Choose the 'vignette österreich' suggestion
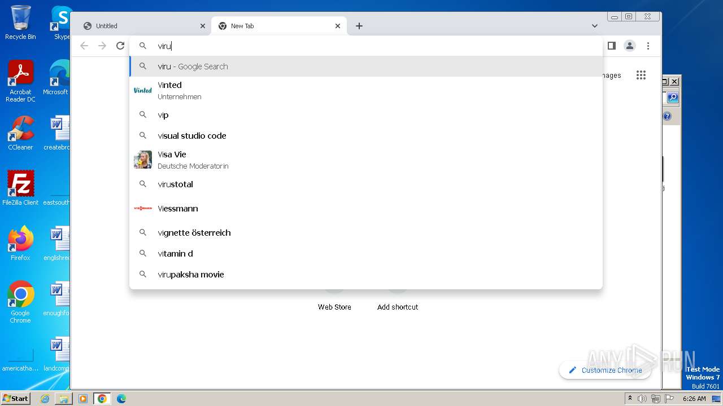This screenshot has width=723, height=406. point(366,233)
